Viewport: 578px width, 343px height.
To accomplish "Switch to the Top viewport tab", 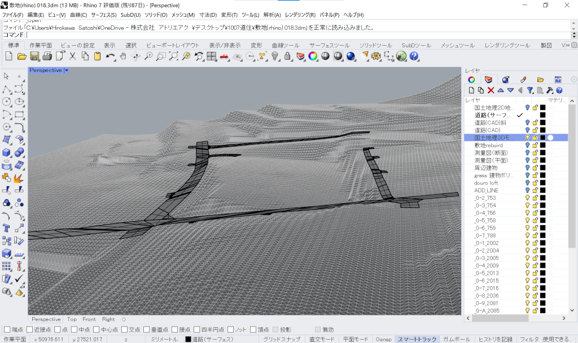I will click(x=72, y=319).
